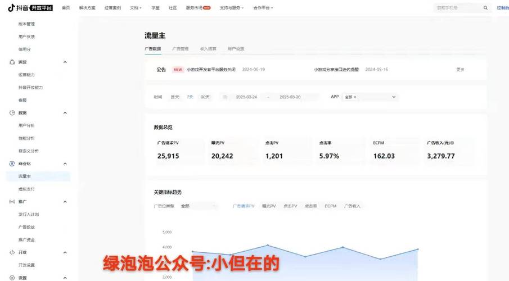Show 点击率 trend in chart

tap(310, 206)
